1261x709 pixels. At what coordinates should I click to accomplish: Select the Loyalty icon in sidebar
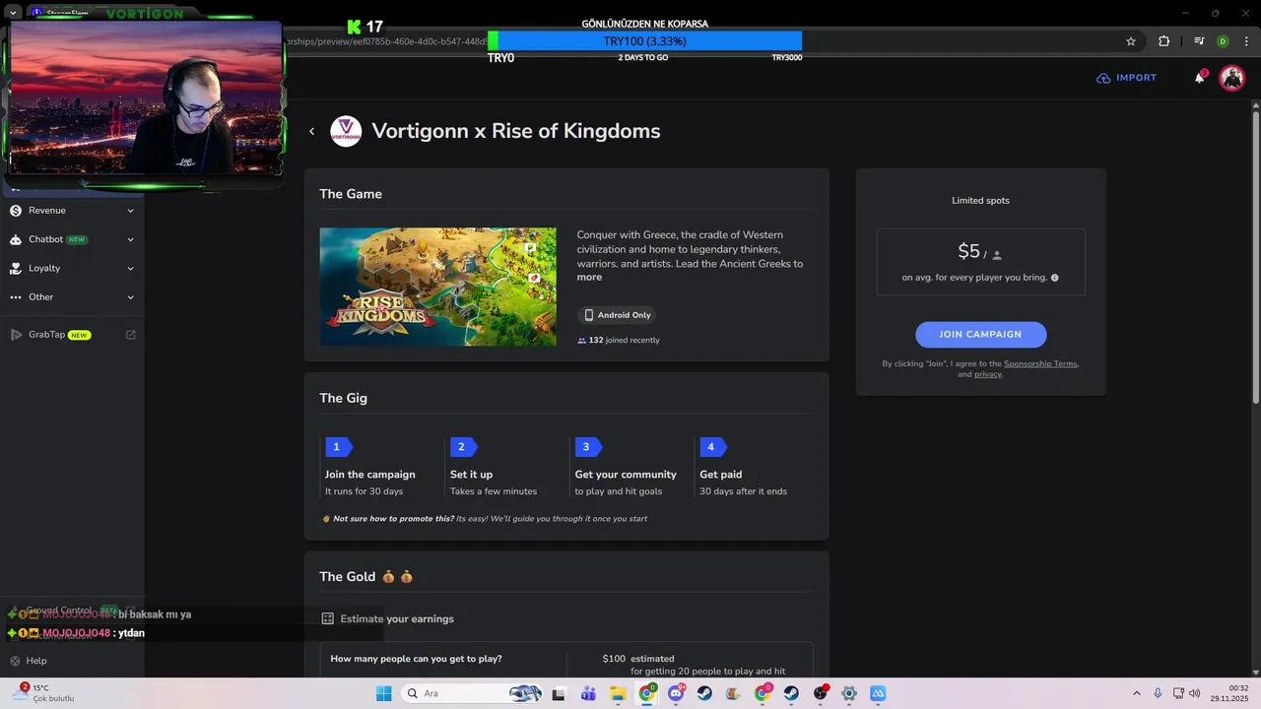(x=16, y=268)
